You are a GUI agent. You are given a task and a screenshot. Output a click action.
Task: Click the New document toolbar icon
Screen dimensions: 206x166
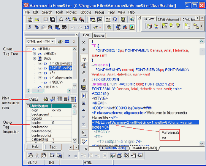pos(30,19)
